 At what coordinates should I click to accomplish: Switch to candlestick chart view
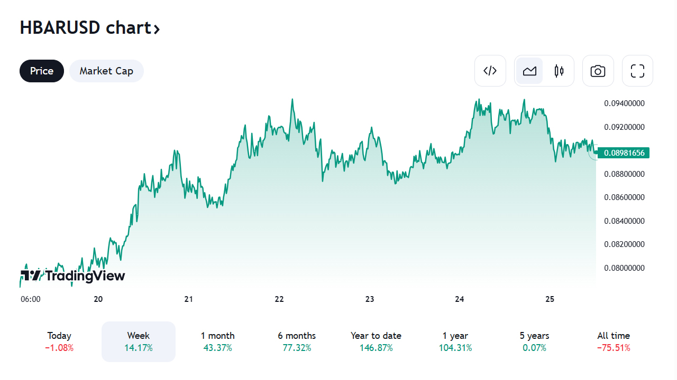[x=559, y=71]
